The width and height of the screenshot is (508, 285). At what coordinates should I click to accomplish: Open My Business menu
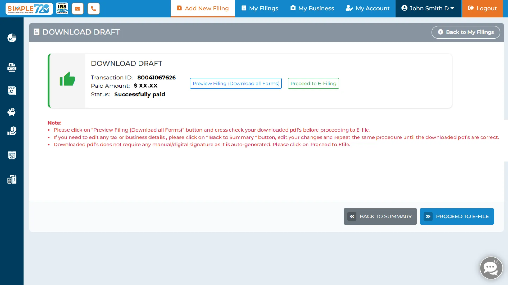coord(312,8)
